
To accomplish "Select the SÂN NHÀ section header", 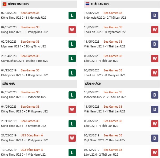I will [9, 84].
